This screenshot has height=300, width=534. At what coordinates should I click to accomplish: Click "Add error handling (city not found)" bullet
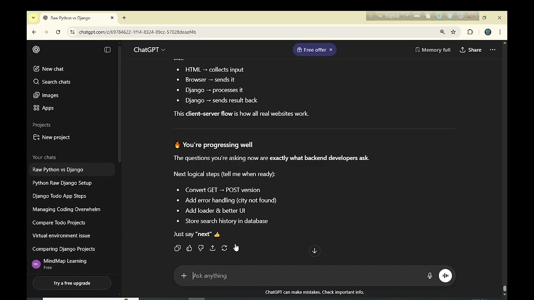(x=231, y=200)
